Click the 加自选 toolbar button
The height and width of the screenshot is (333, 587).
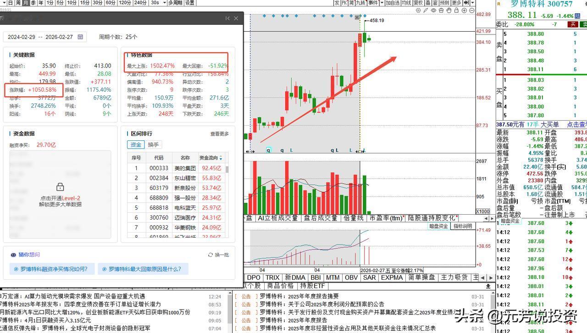(393, 3)
